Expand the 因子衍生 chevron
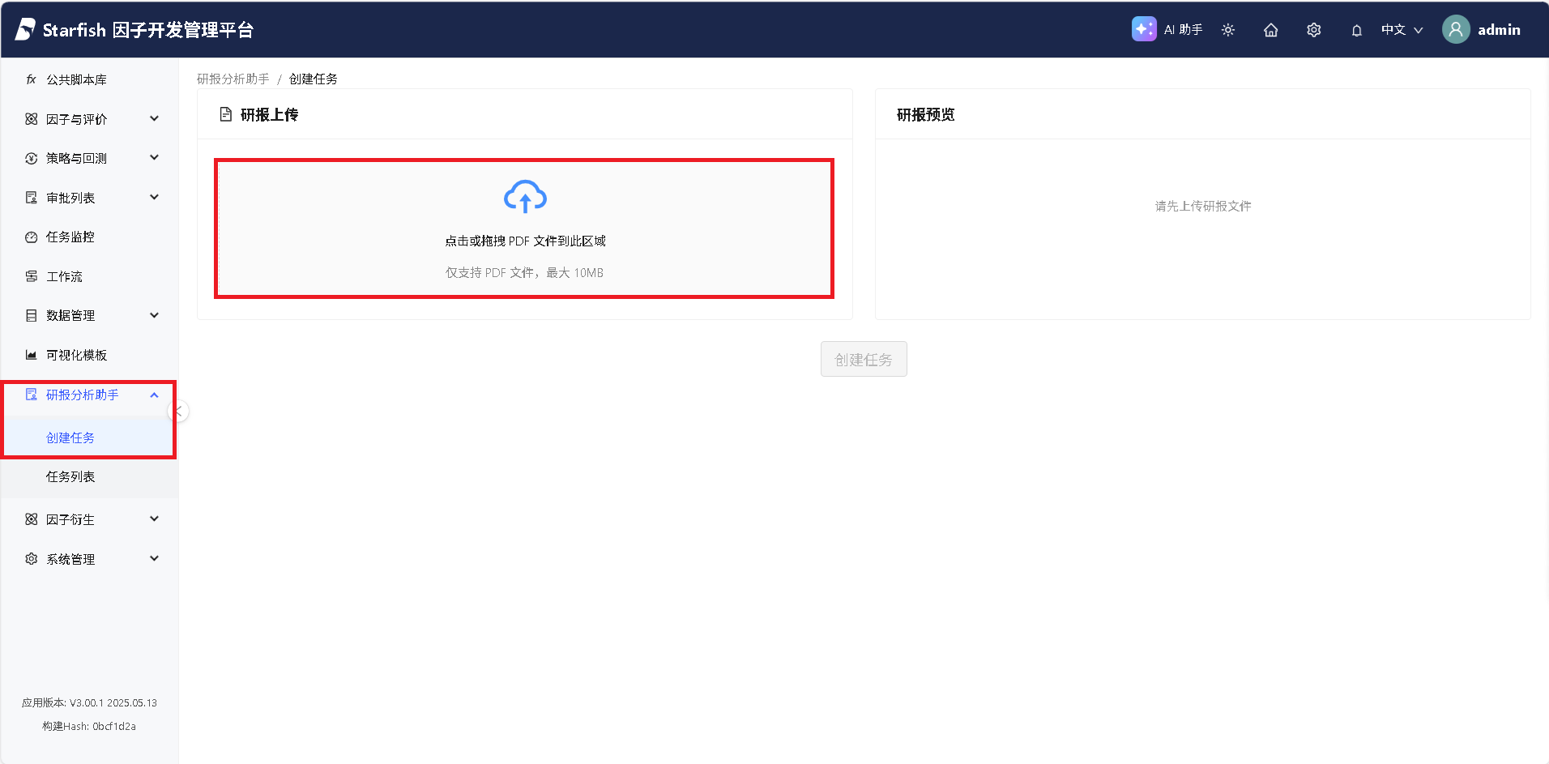The height and width of the screenshot is (764, 1549). point(154,519)
